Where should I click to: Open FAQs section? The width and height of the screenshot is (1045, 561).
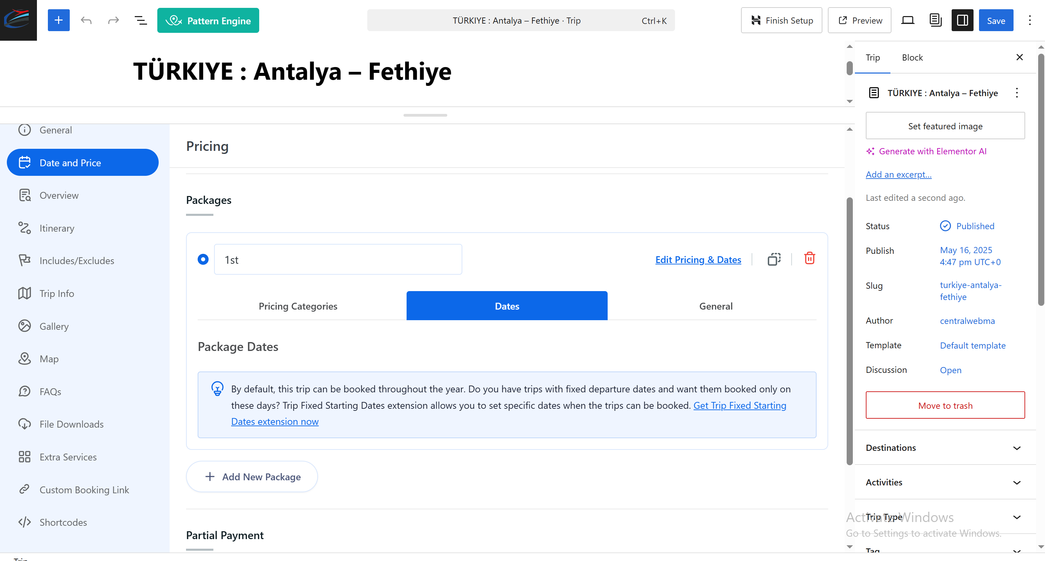click(83, 392)
